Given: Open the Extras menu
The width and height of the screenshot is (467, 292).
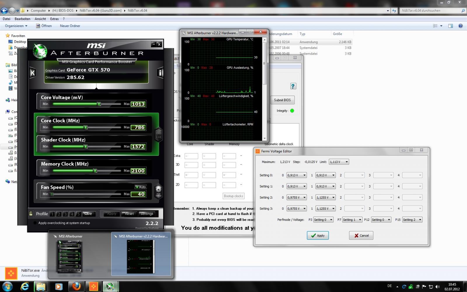Looking at the screenshot, I should click(x=54, y=19).
